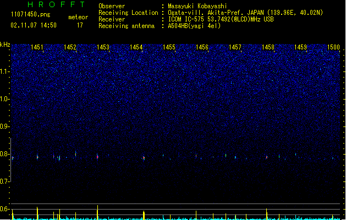Click the 1.1 kHz frequency label
Viewport: 346px width, 220px height.
pos(5,71)
